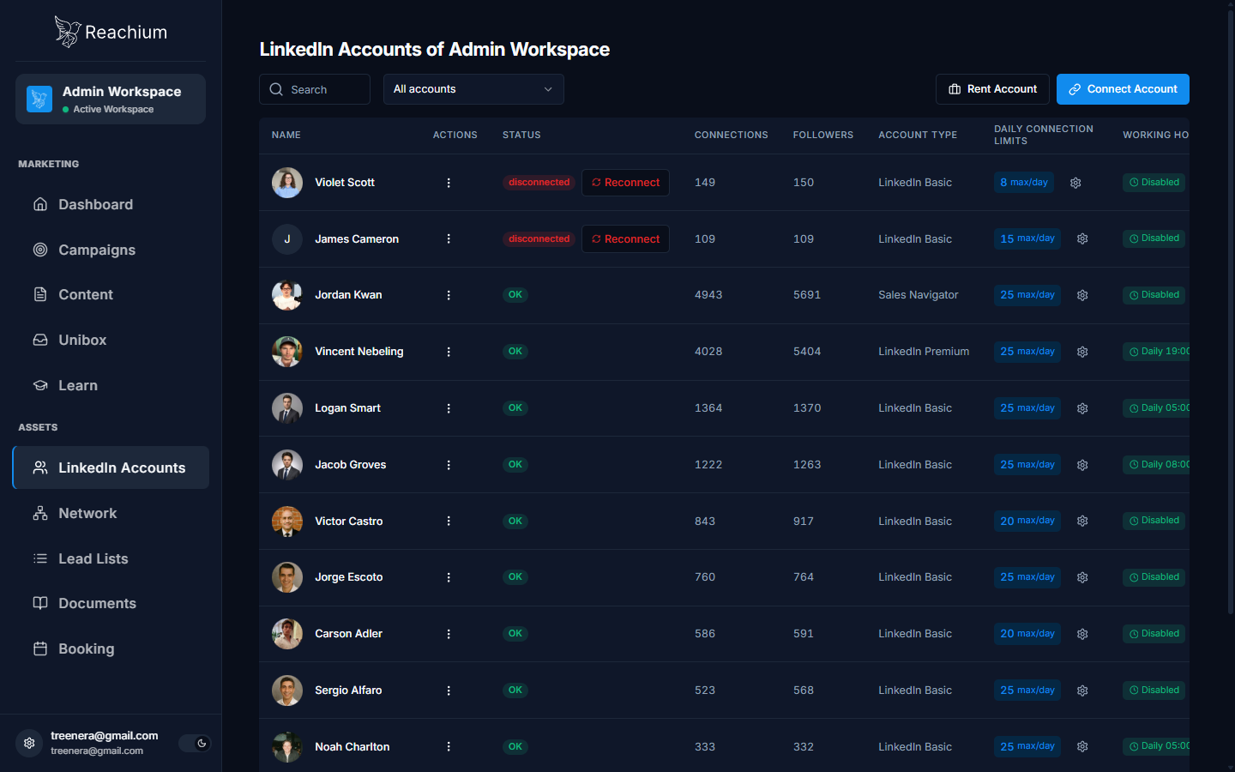
Task: Click the Rent Account button
Action: [992, 89]
